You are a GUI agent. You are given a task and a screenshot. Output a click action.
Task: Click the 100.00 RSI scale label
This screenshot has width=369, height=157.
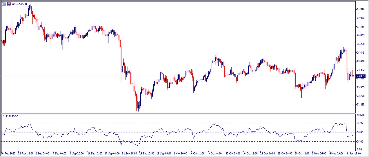coord(360,115)
